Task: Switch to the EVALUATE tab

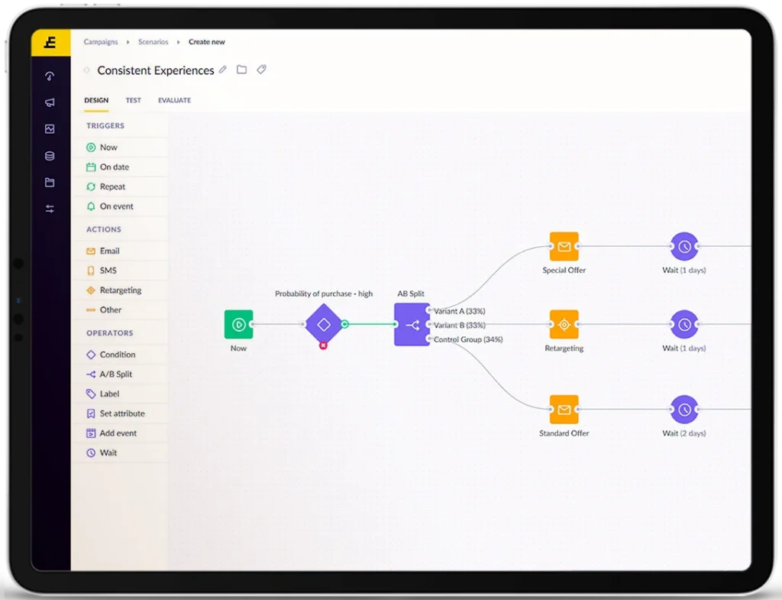Action: click(x=175, y=100)
